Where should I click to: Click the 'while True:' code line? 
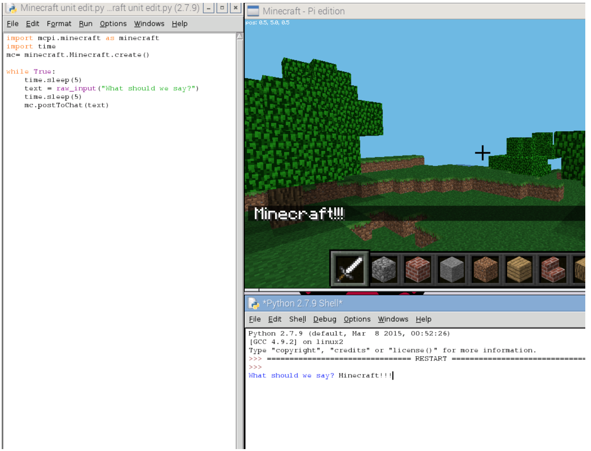pyautogui.click(x=31, y=72)
